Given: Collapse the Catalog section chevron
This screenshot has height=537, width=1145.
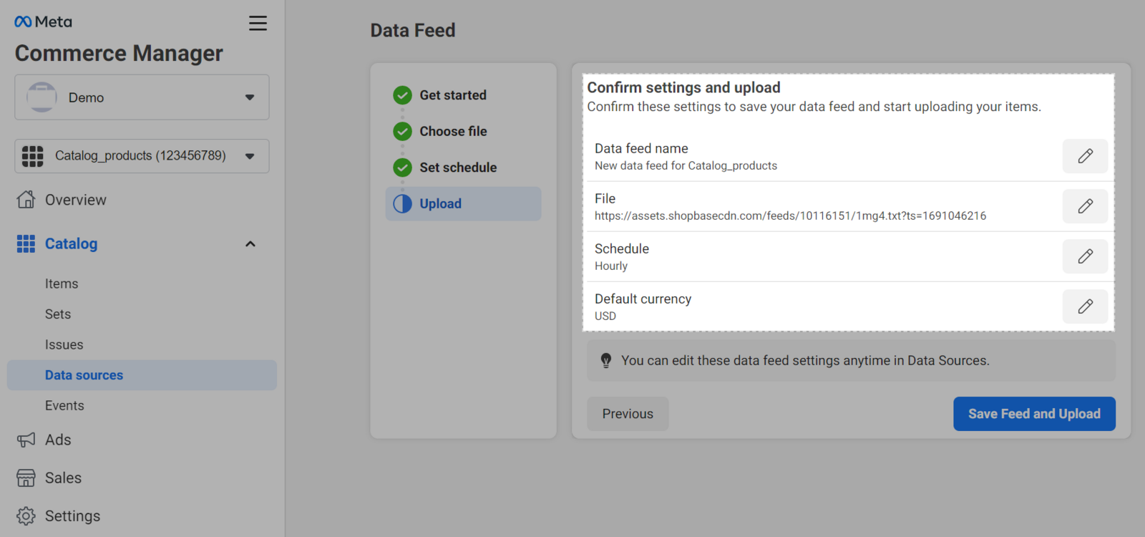Looking at the screenshot, I should pos(250,244).
